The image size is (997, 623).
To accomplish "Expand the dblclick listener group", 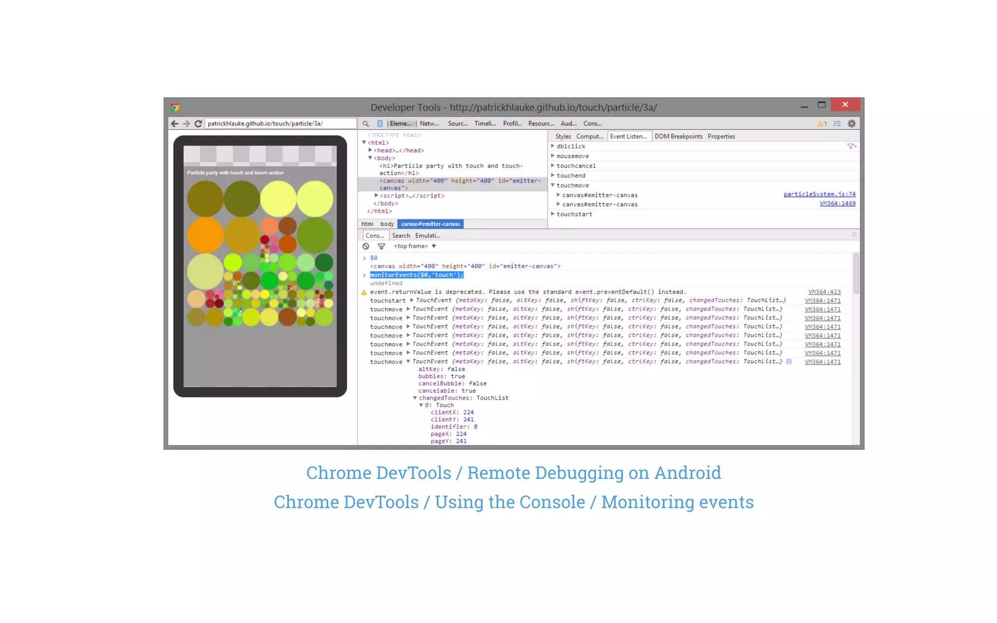I will tap(553, 146).
